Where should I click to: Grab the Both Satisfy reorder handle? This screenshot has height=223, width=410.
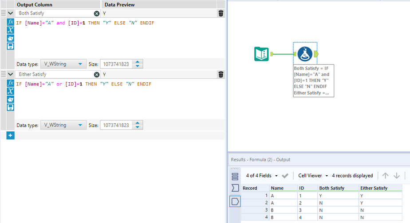[x=4, y=13]
